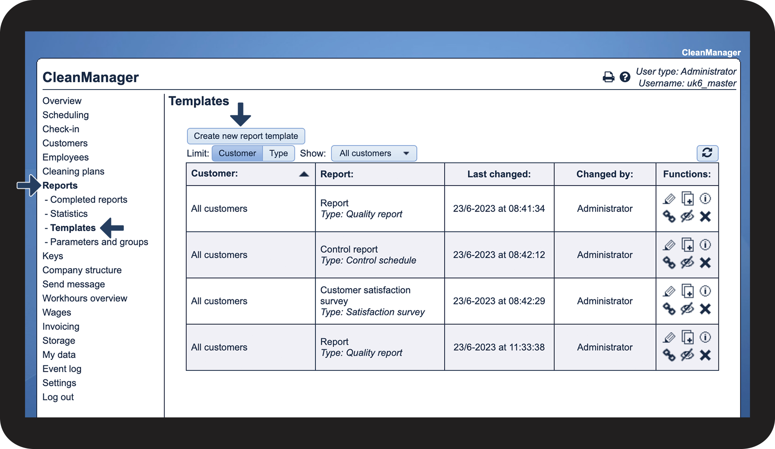Viewport: 775px width, 449px height.
Task: Open My data page
Action: (59, 355)
